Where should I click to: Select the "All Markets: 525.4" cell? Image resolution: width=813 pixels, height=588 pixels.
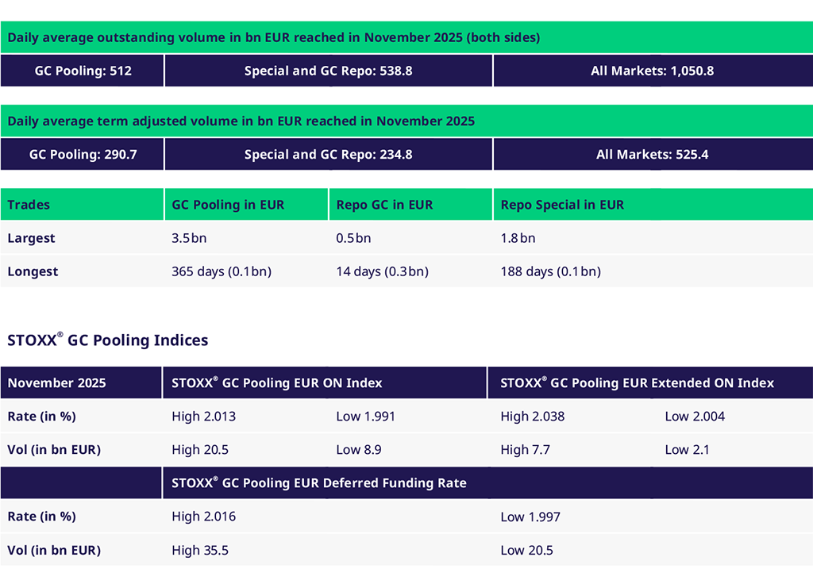coord(652,155)
